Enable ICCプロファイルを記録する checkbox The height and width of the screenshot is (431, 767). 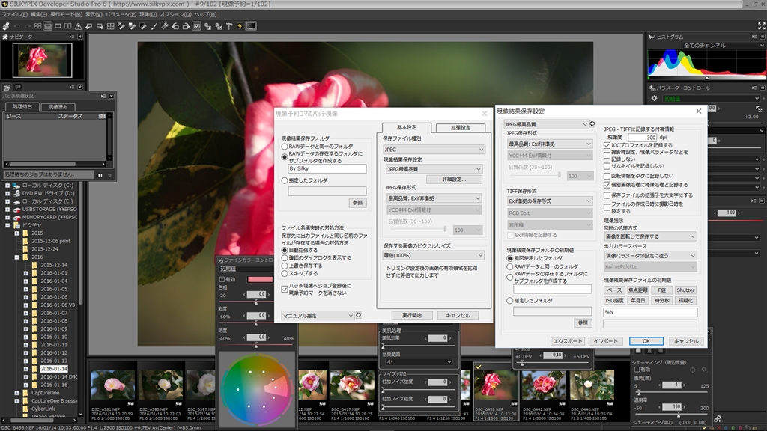[x=607, y=145]
